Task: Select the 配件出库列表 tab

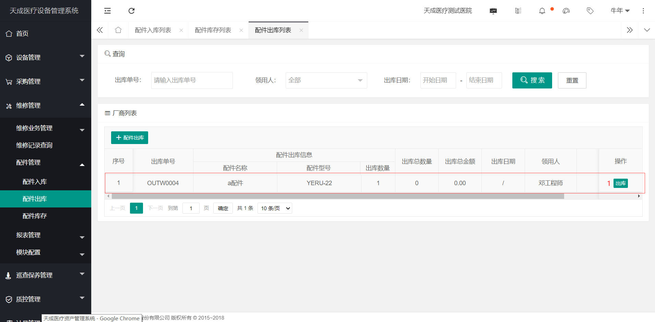Action: pyautogui.click(x=273, y=30)
